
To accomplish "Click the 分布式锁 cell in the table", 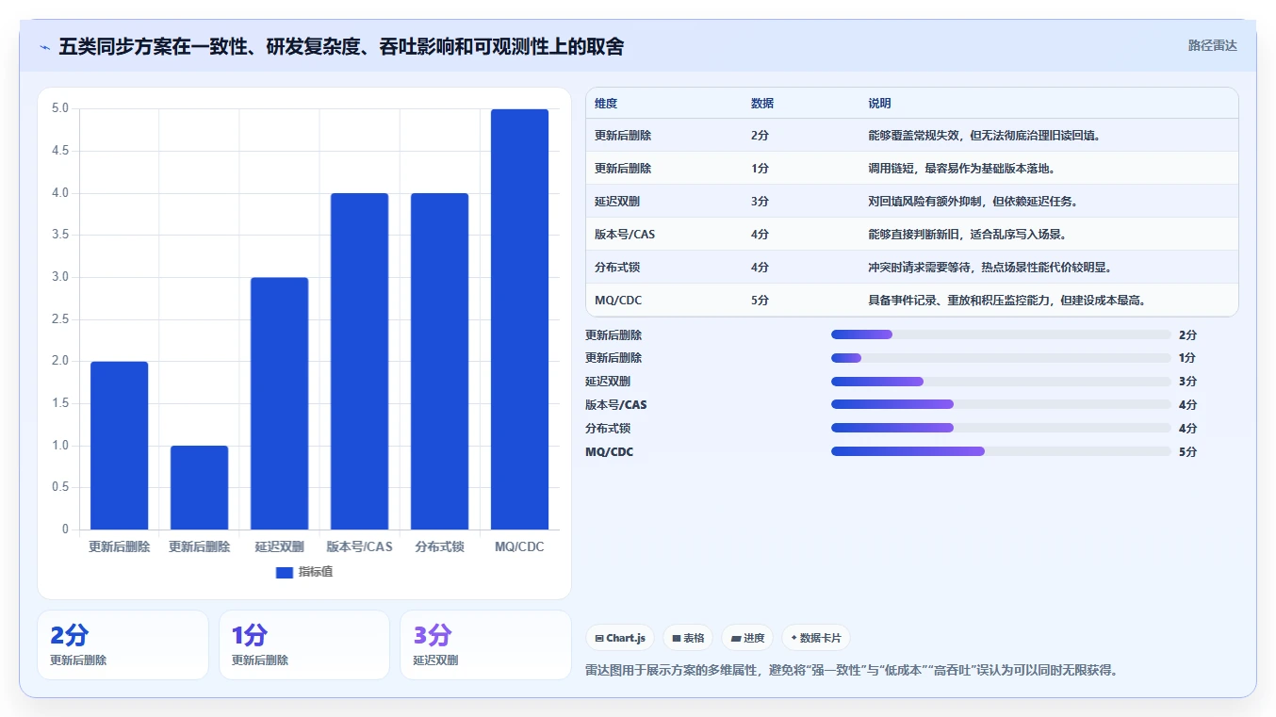I will [617, 268].
